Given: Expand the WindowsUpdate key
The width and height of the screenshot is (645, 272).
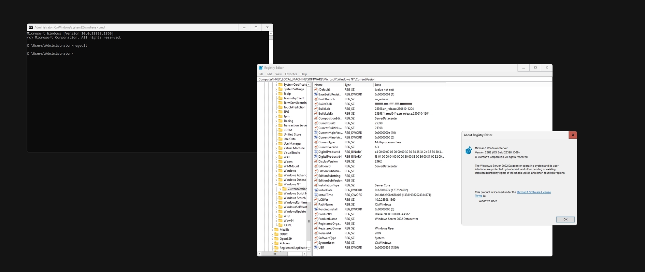Looking at the screenshot, I should coord(276,212).
